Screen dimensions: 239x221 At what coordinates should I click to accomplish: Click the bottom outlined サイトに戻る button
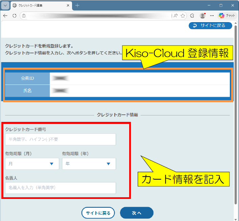click(98, 213)
